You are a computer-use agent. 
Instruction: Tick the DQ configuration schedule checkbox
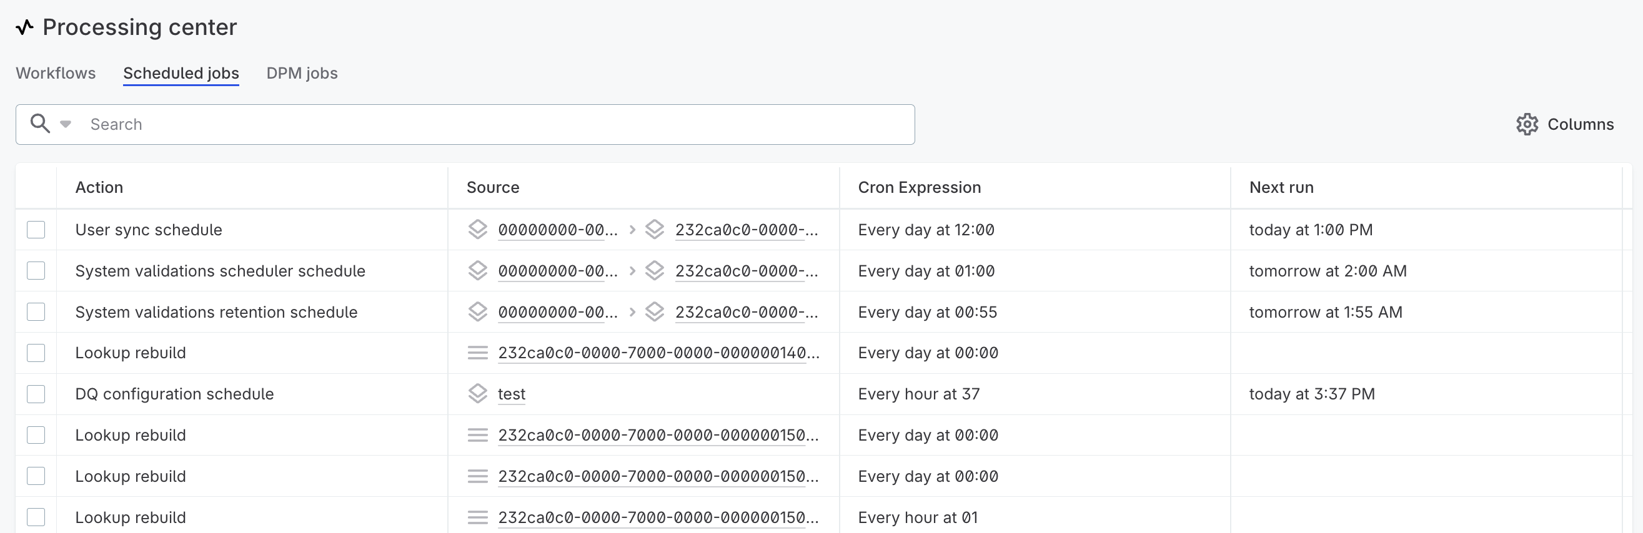pyautogui.click(x=36, y=394)
